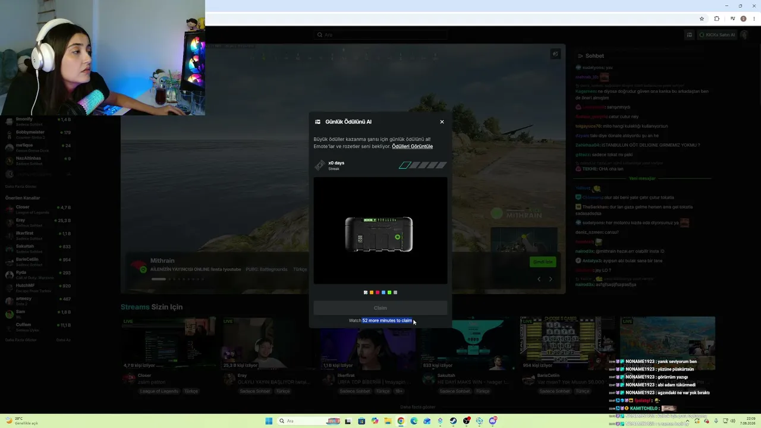This screenshot has width=761, height=428.
Task: Select the green rarity dot under the reward box
Action: point(389,292)
